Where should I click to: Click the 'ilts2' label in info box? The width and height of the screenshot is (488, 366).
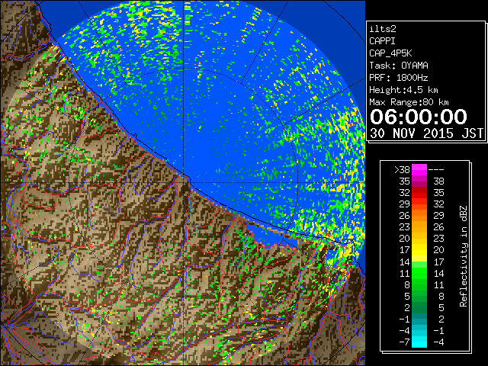(x=383, y=29)
